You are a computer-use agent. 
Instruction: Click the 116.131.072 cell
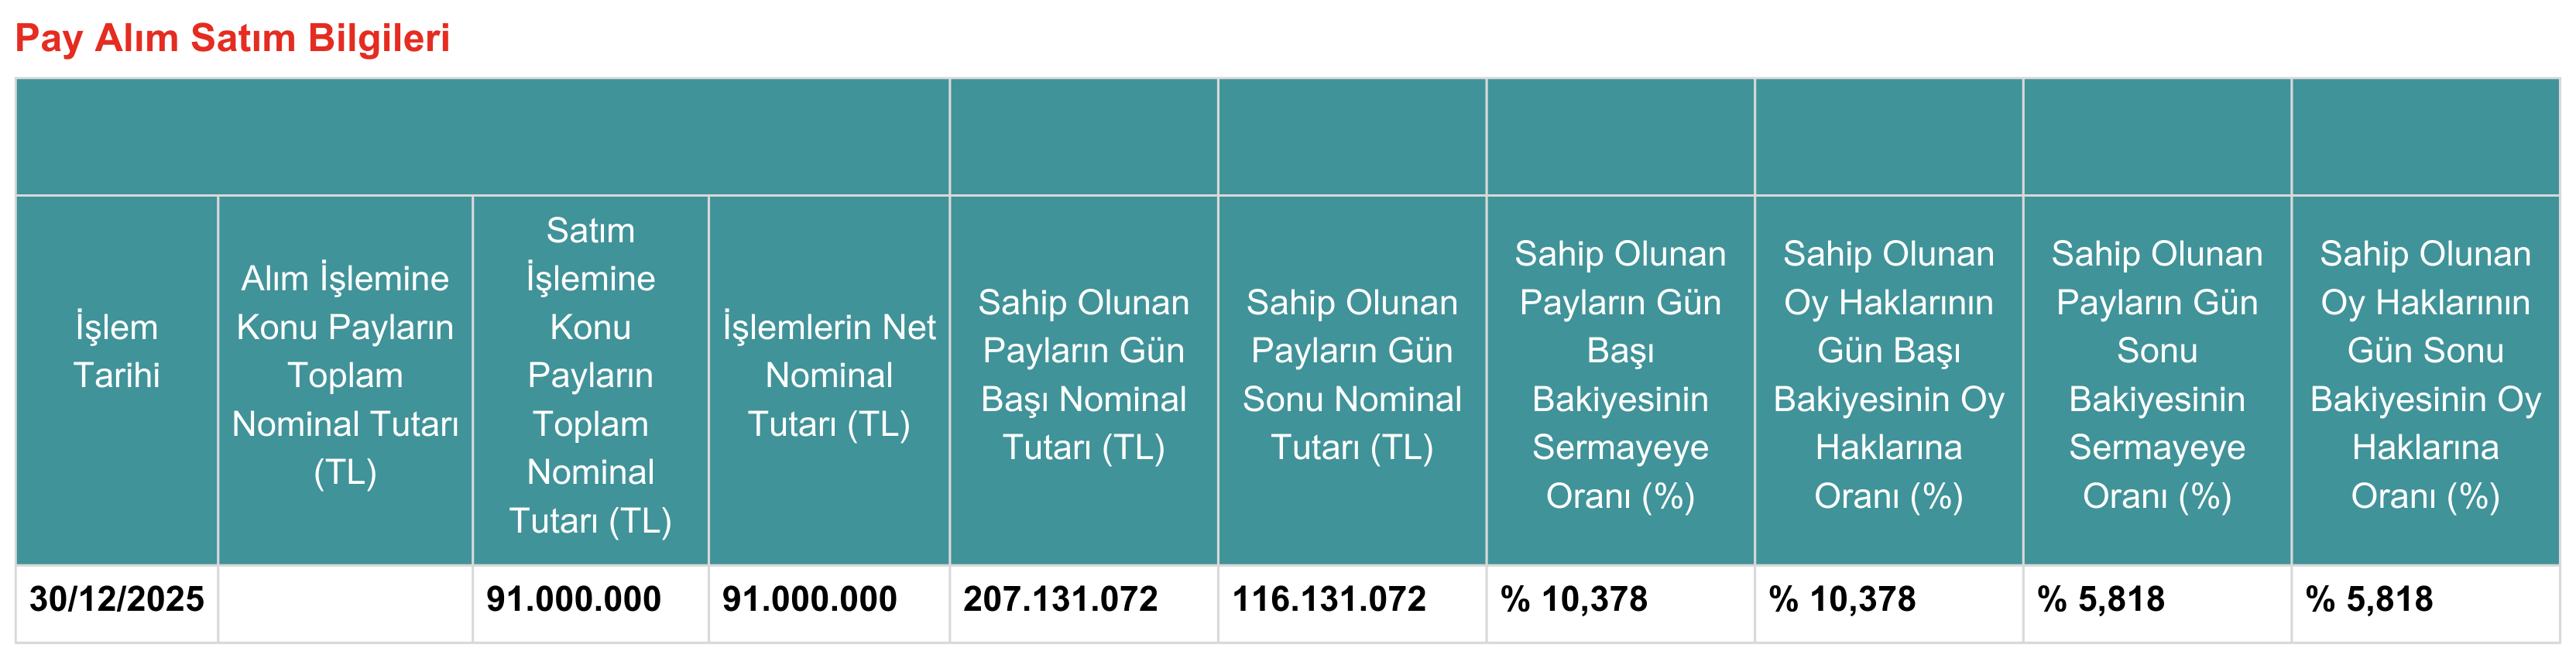1329,600
